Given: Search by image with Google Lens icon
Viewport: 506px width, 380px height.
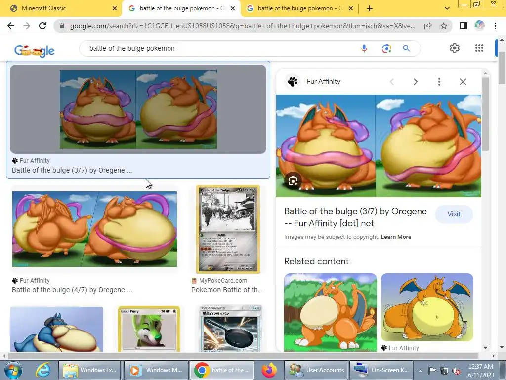Looking at the screenshot, I should [386, 48].
